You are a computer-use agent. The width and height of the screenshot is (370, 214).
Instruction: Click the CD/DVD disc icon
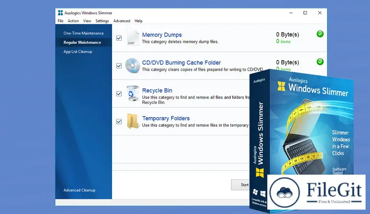click(x=133, y=65)
